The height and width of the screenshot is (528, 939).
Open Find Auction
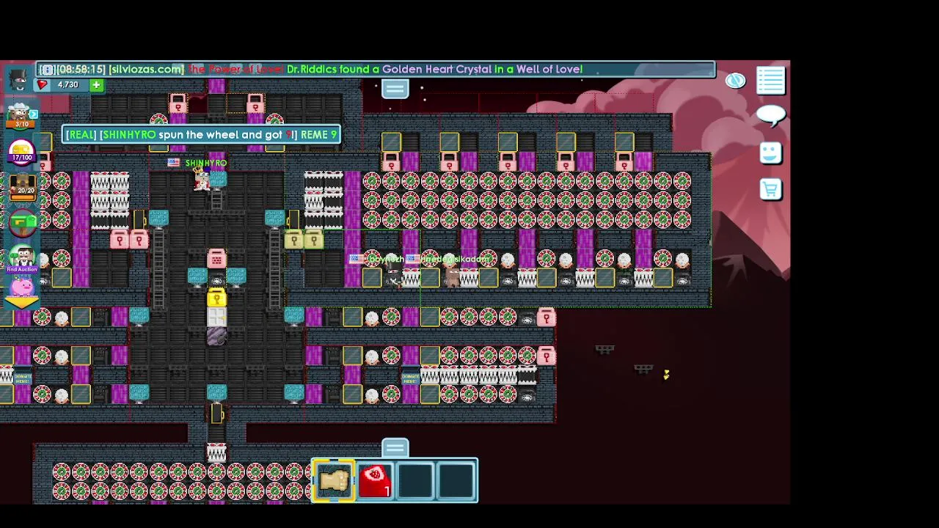[22, 258]
